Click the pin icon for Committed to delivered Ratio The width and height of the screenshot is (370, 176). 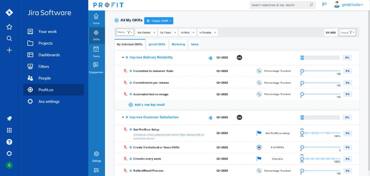click(x=126, y=71)
